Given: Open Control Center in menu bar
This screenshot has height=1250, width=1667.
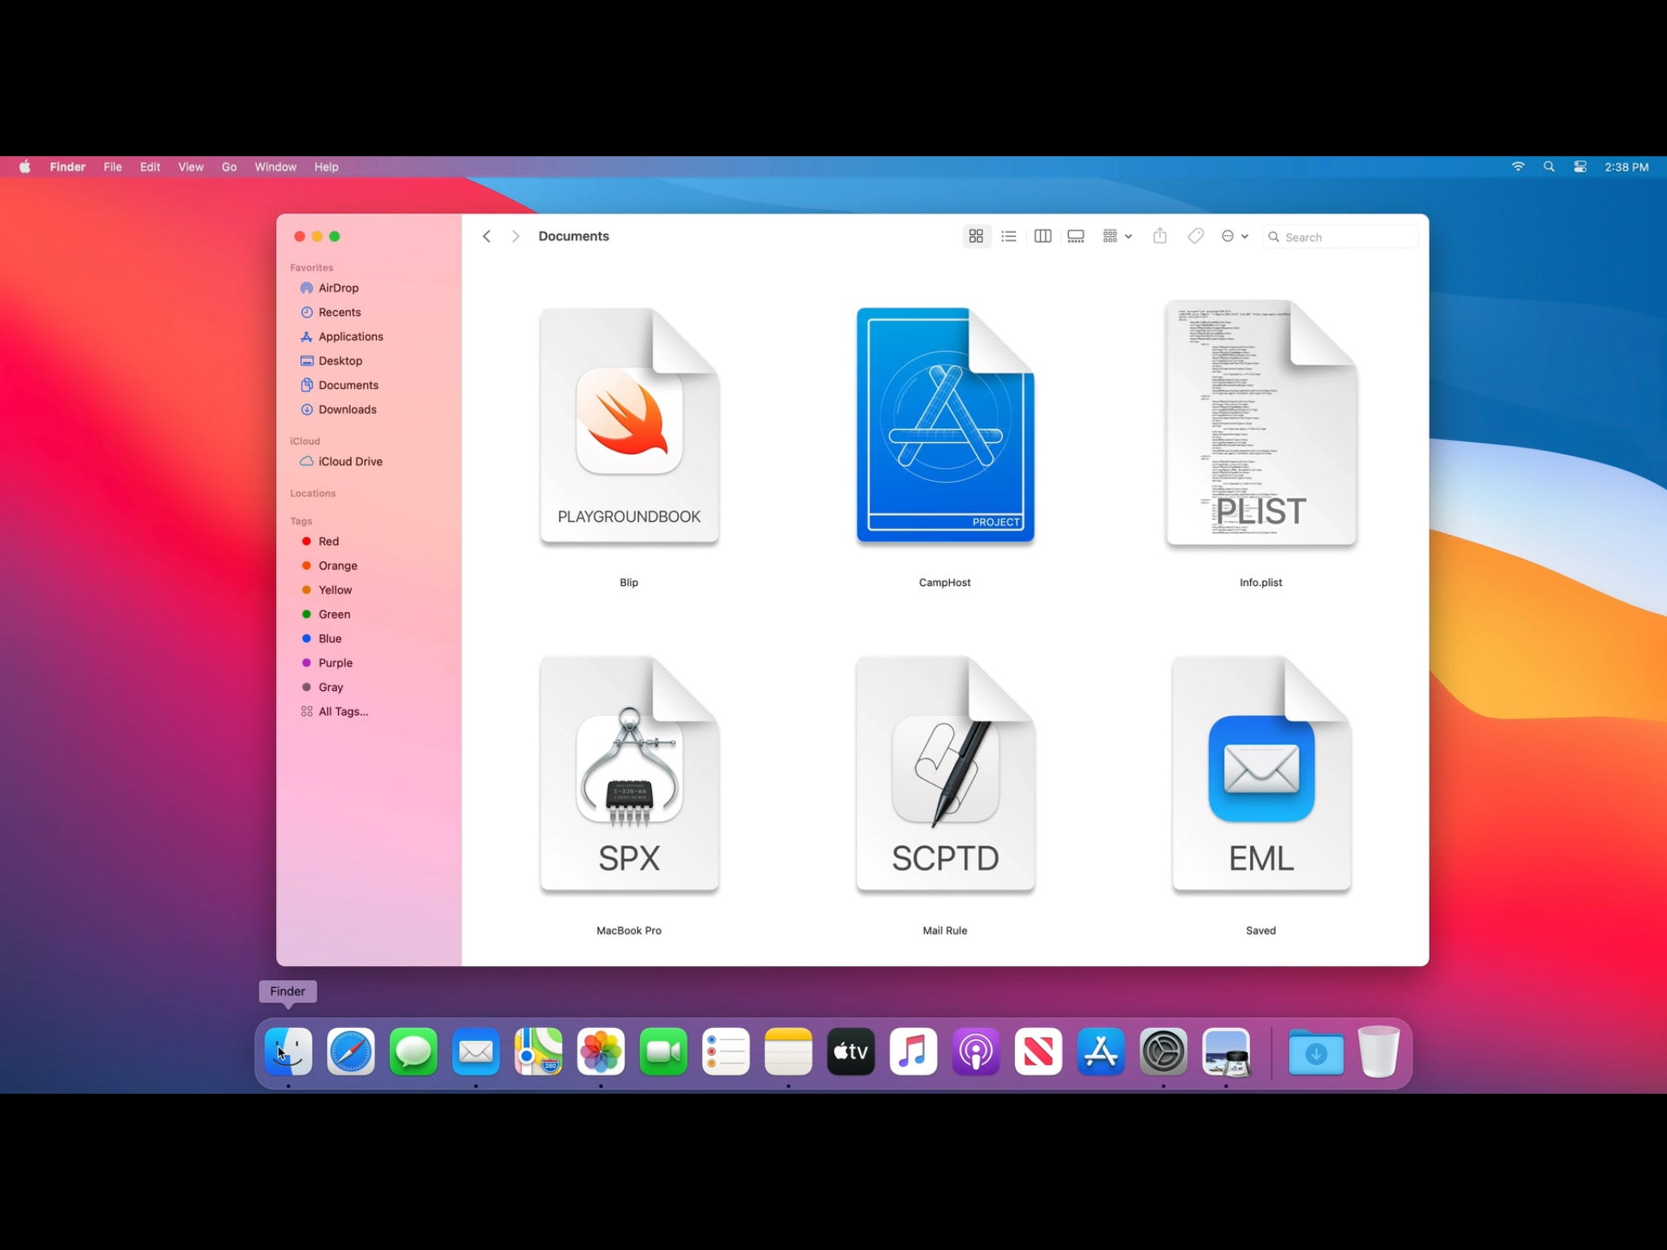Looking at the screenshot, I should pyautogui.click(x=1580, y=167).
